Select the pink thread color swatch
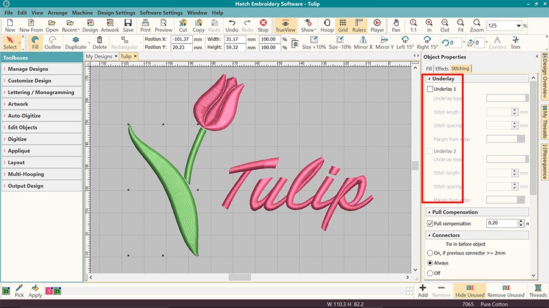 click(49, 291)
